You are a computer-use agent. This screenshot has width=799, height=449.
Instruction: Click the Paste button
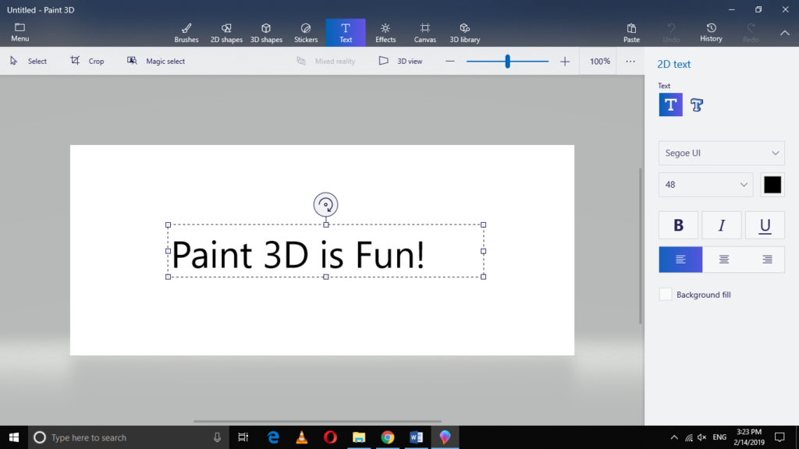coord(631,33)
